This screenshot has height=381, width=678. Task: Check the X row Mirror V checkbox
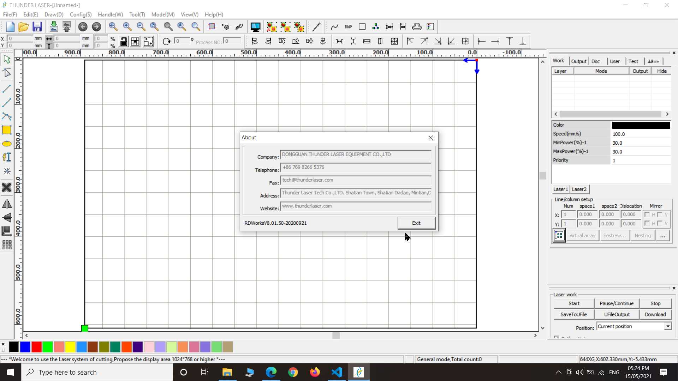660,214
